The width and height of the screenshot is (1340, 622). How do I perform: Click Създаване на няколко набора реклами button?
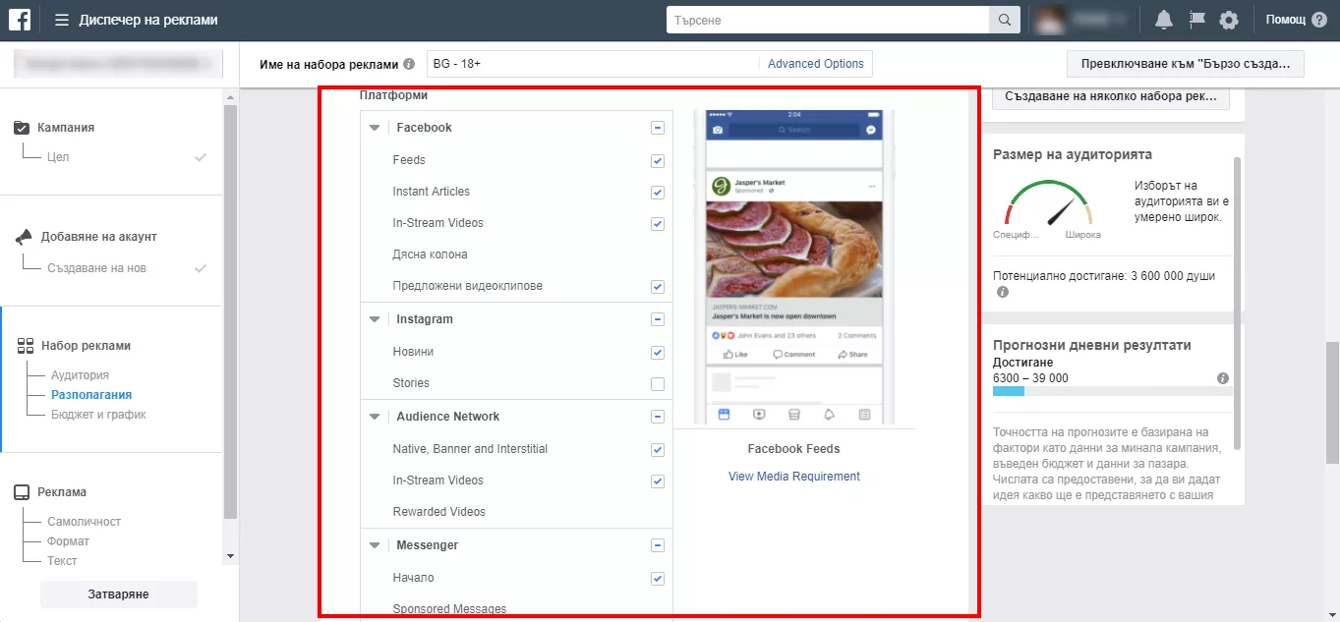point(1111,97)
